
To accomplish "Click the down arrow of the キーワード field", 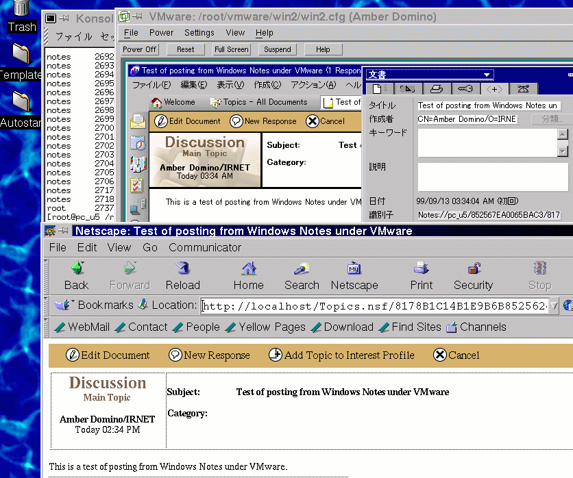I will tap(563, 151).
